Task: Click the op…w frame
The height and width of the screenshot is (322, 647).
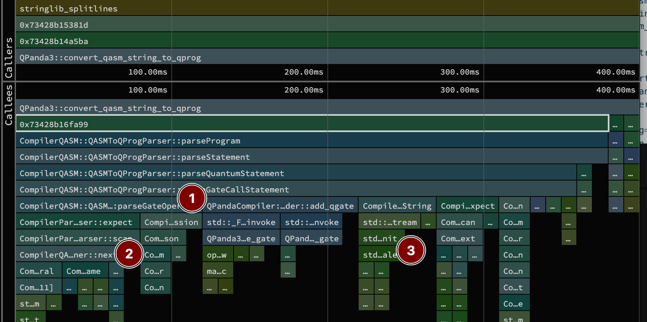Action: (x=217, y=255)
